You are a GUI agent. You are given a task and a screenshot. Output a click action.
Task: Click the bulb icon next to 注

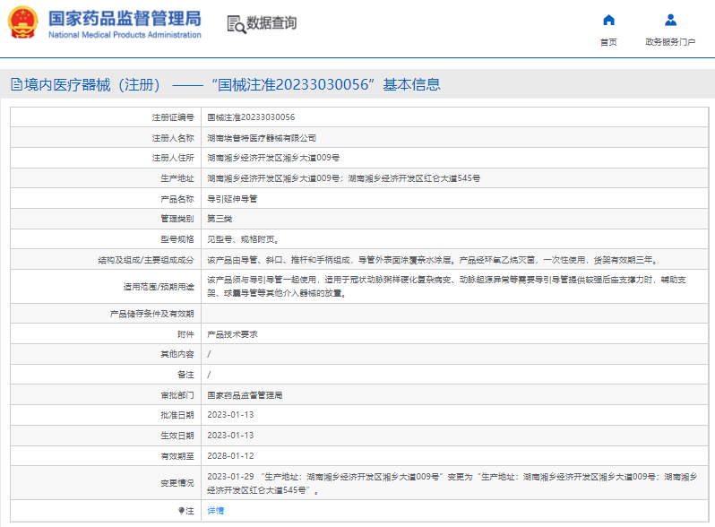click(x=181, y=511)
